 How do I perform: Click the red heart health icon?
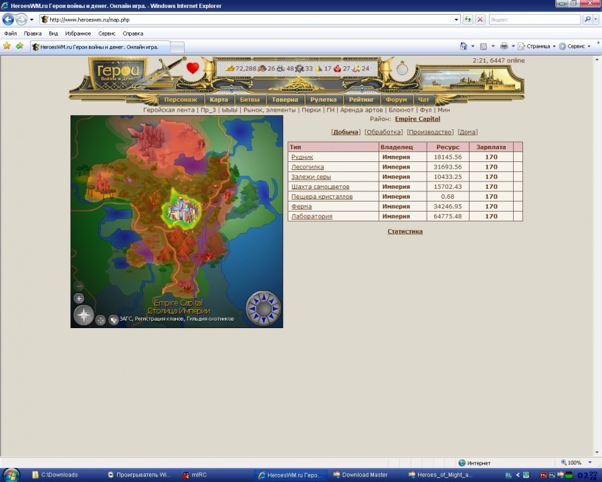tap(193, 68)
